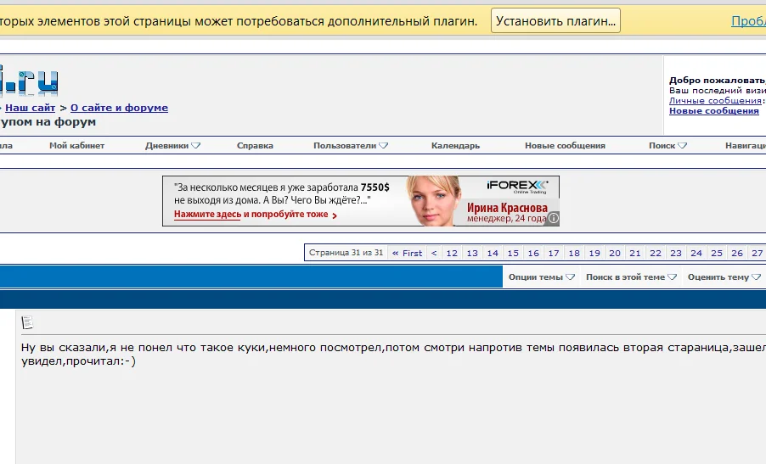Image resolution: width=766 pixels, height=464 pixels.
Task: Expand the Опции темы dropdown
Action: coord(541,277)
